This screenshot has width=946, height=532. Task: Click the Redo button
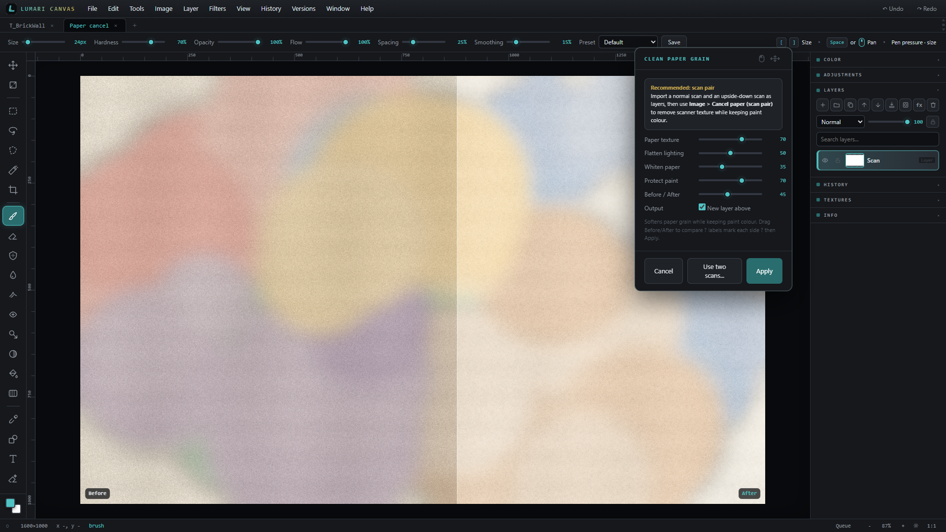click(926, 9)
